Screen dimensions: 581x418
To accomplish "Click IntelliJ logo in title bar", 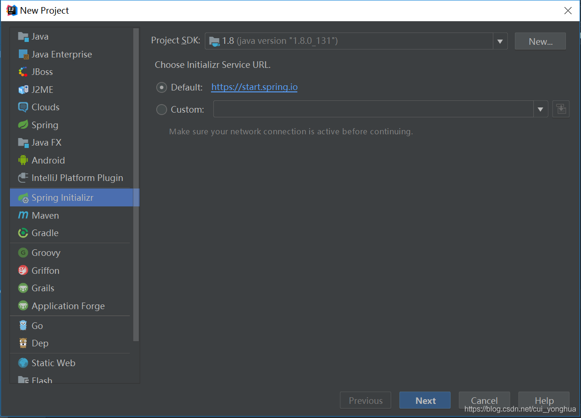I will pyautogui.click(x=12, y=10).
